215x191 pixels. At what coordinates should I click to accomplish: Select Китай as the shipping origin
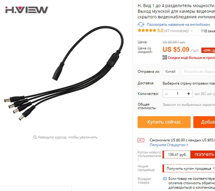coord(171,72)
